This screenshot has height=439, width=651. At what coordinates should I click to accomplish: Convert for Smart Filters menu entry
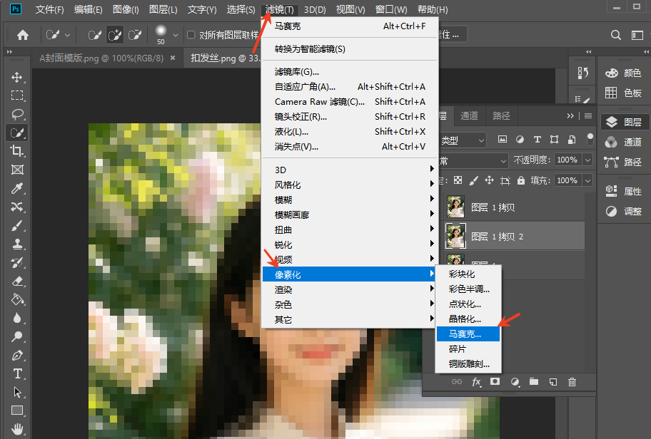(x=350, y=49)
